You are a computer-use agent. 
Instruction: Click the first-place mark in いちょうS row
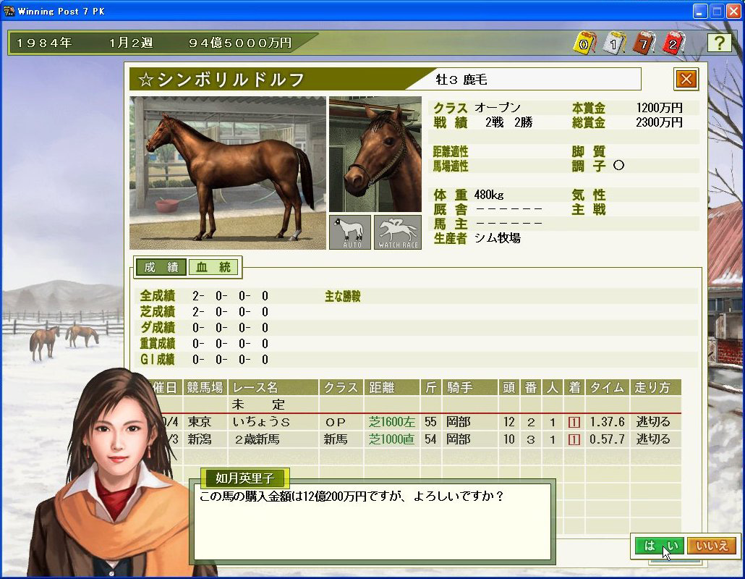(x=574, y=422)
